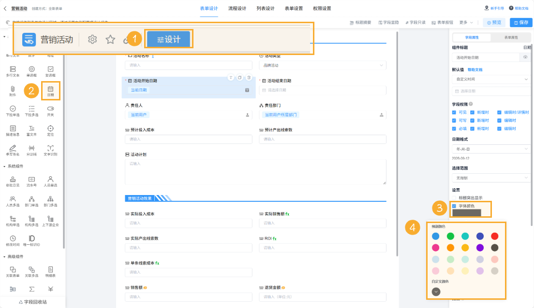534x308 pixels.
Task: Add the 部门多选 multiple department picker
Action: click(50, 201)
